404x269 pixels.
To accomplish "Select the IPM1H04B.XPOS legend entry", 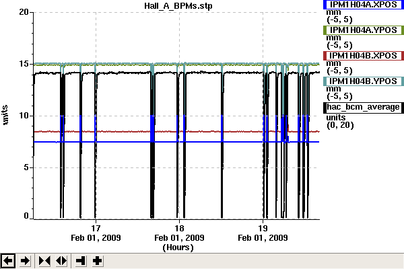I will pyautogui.click(x=364, y=56).
